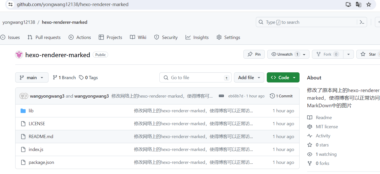Viewport: 380px width, 174px height.
Task: Click the commit author avatars
Action: [x=24, y=96]
